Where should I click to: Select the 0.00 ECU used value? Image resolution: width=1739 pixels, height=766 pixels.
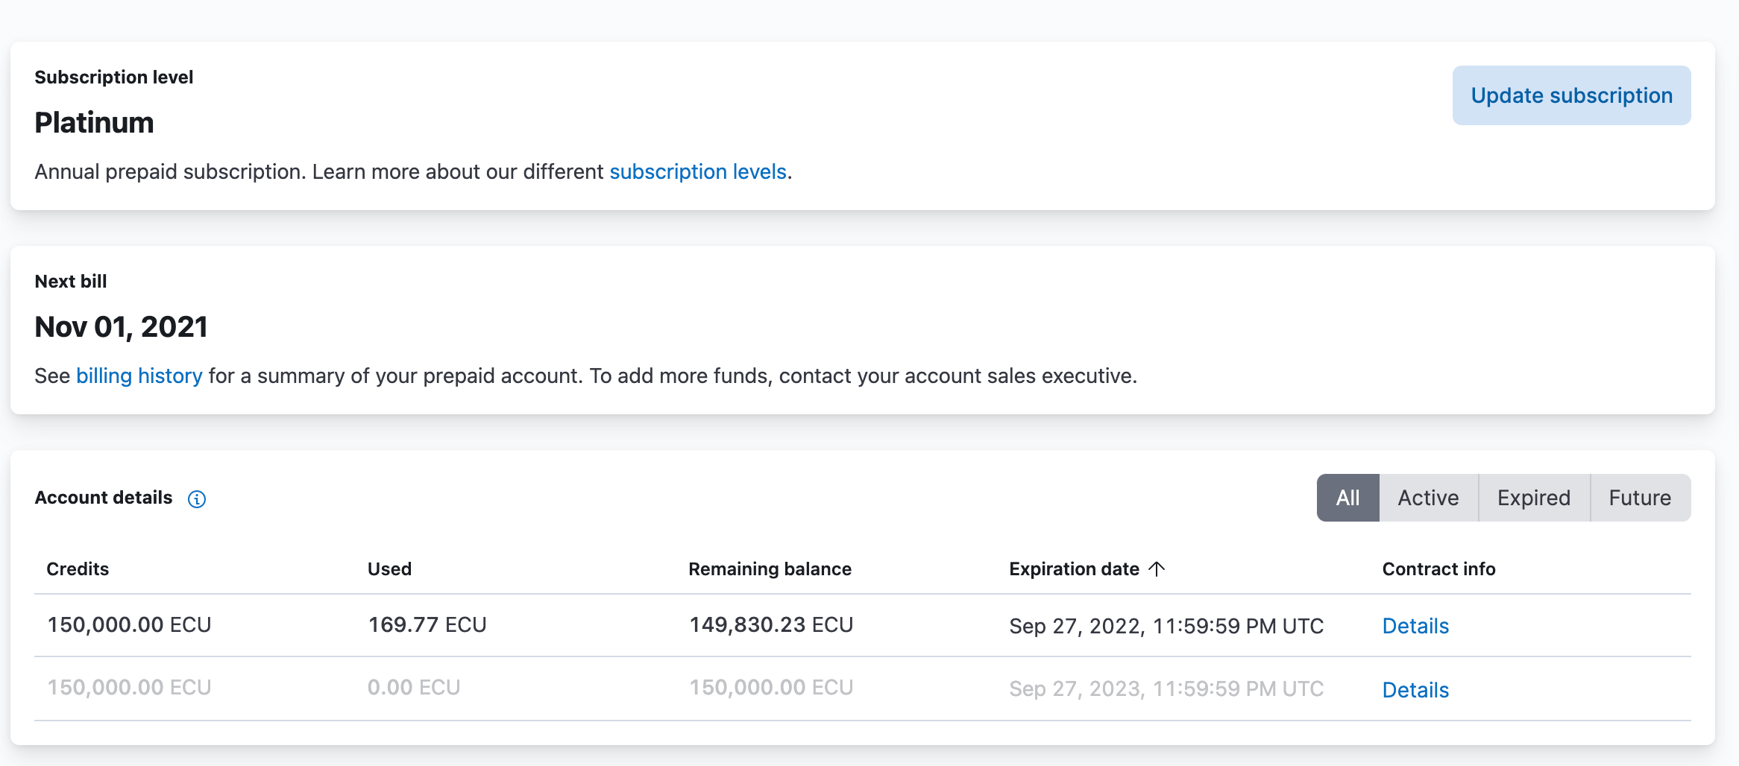pyautogui.click(x=414, y=687)
